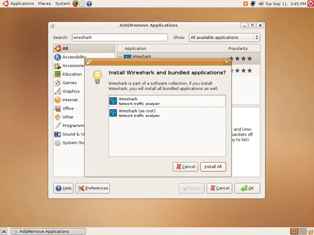Click the power/logout button
The image size is (314, 235).
(310, 4)
